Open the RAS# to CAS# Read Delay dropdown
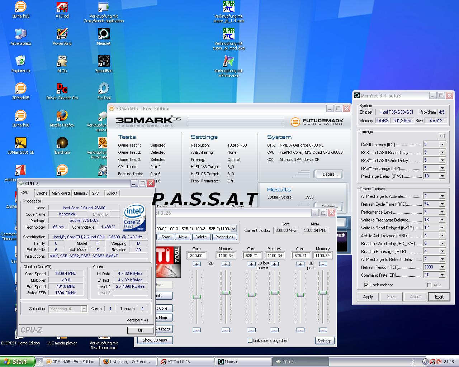Viewport: 459px width, 367px height. (442, 152)
